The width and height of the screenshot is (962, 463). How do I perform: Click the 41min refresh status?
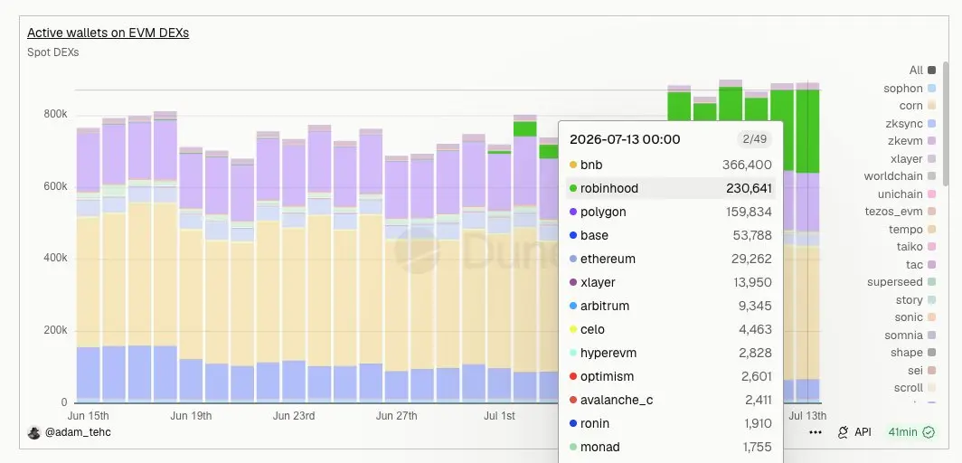(x=911, y=432)
